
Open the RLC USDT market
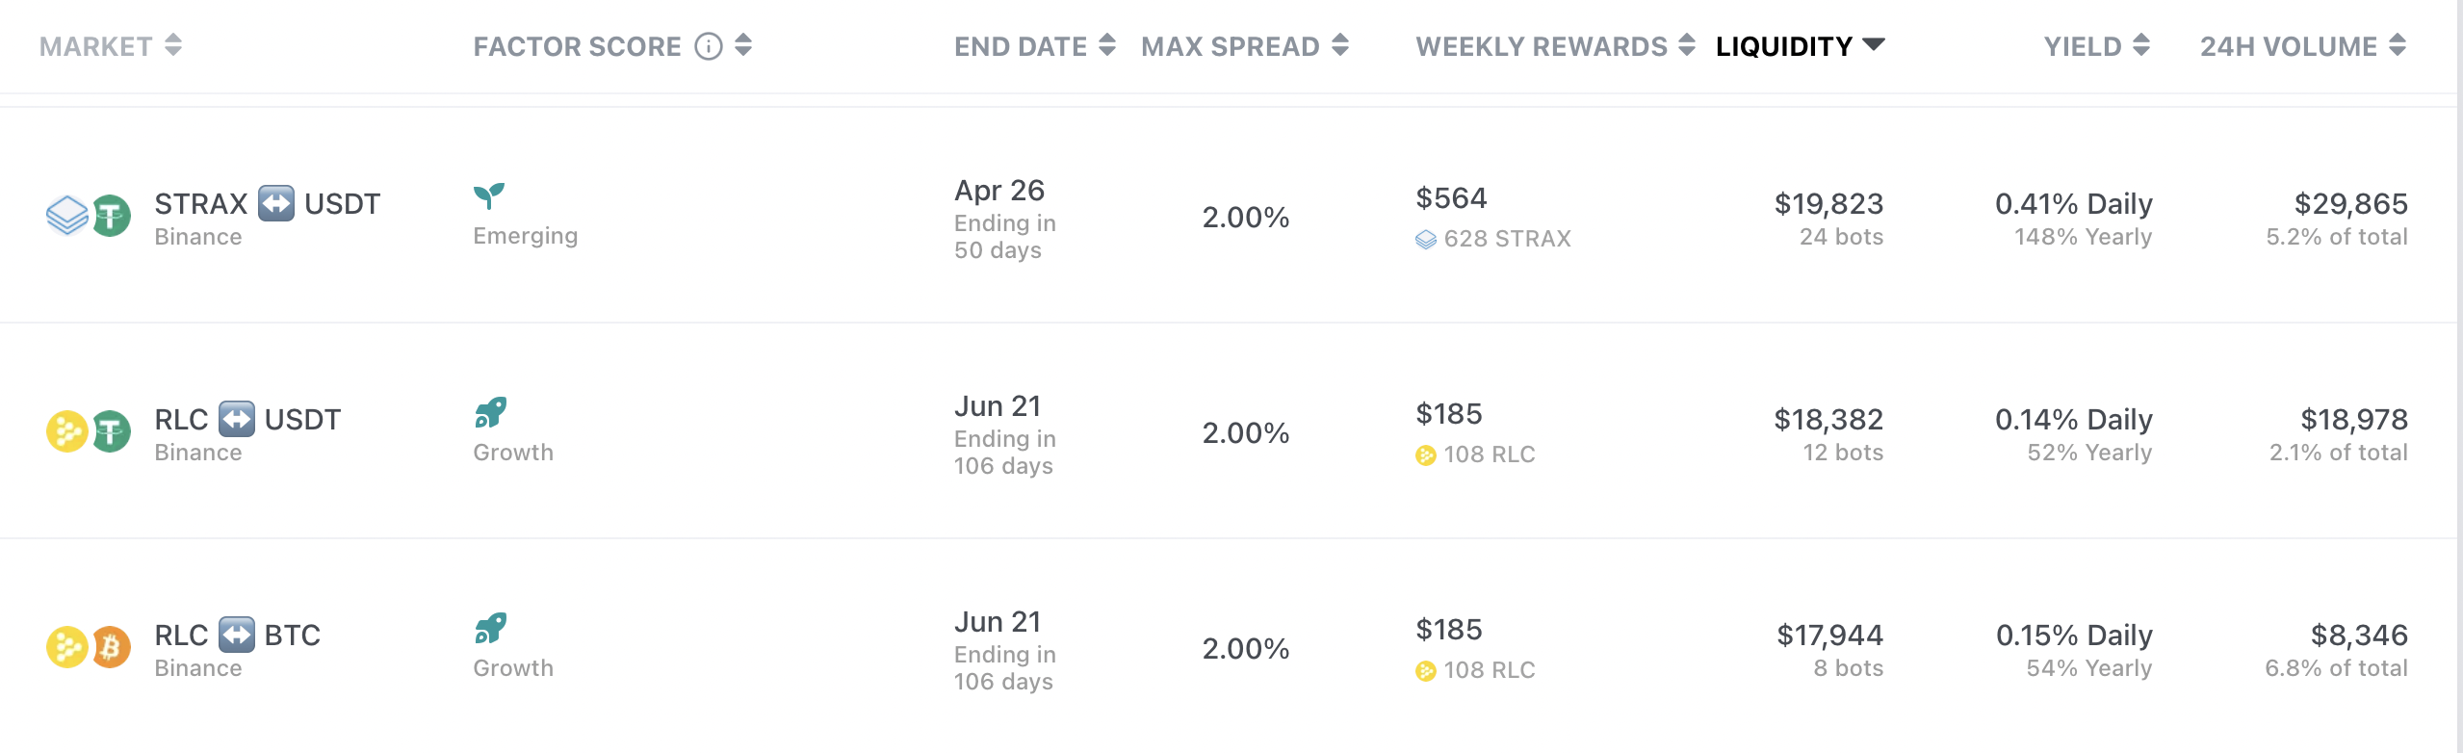point(1229,431)
